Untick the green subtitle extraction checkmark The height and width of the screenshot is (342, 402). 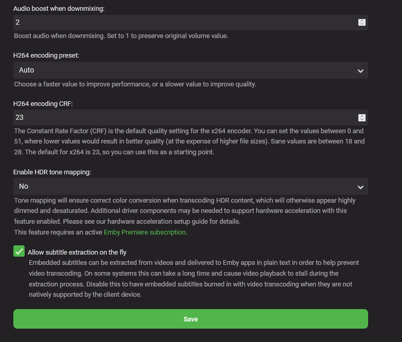(19, 251)
